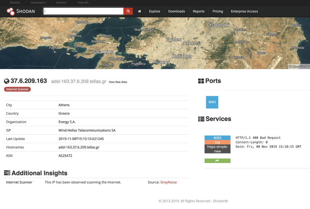Open the Reports page

[199, 11]
